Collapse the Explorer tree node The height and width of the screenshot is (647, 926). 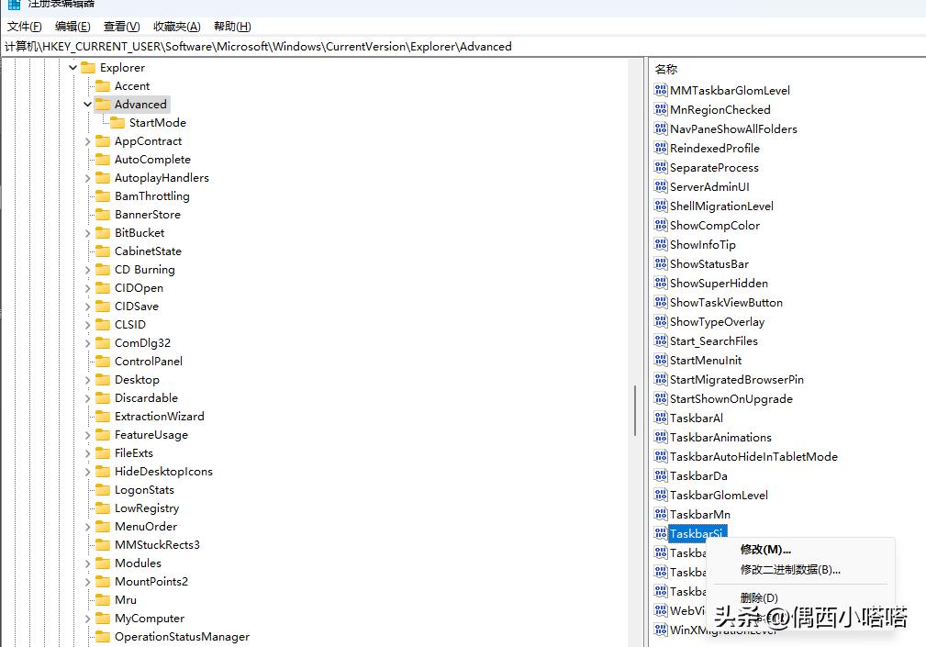(73, 68)
